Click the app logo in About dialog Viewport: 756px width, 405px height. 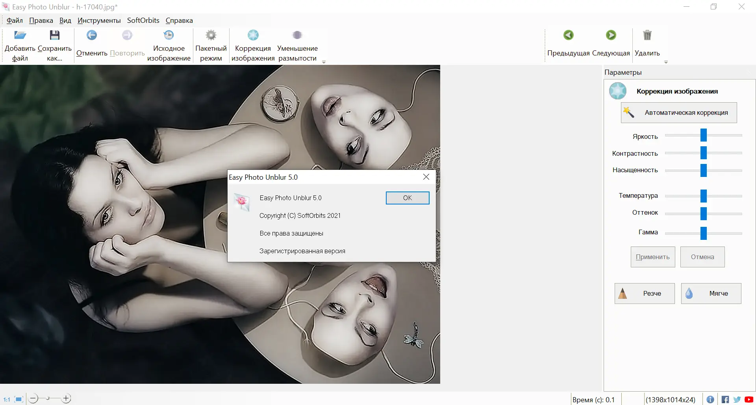coord(242,202)
